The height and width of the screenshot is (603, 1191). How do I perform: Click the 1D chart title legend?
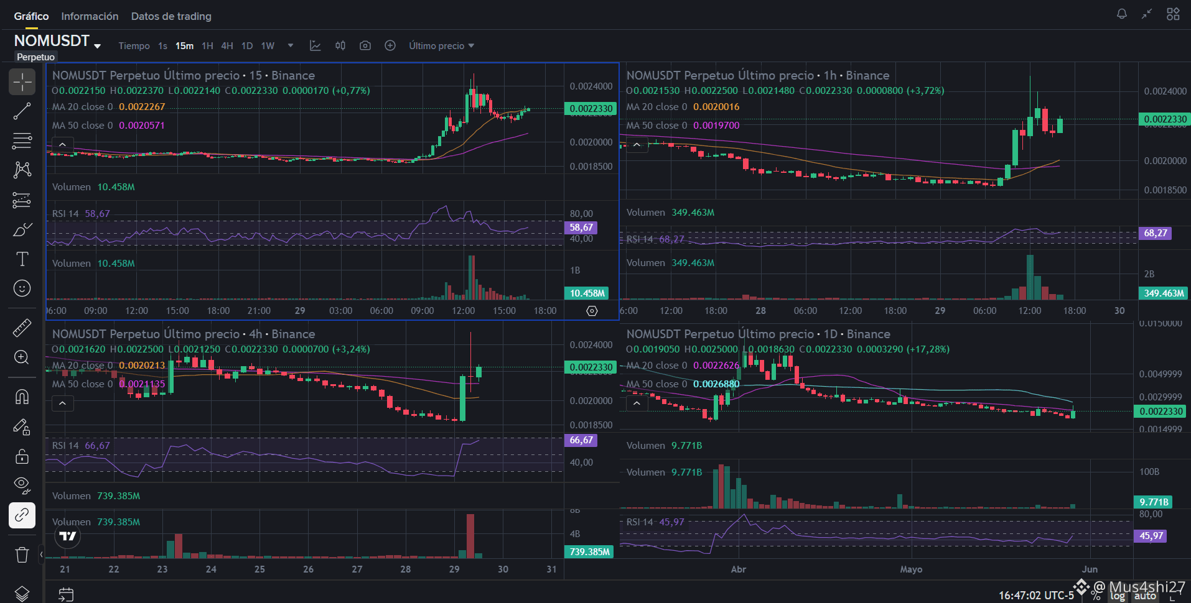[759, 334]
